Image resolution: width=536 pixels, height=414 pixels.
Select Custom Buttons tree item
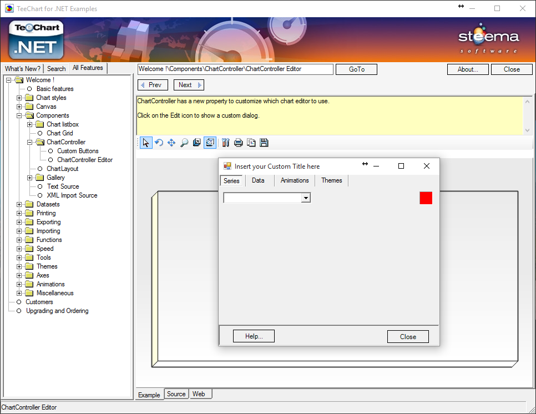[x=78, y=151]
